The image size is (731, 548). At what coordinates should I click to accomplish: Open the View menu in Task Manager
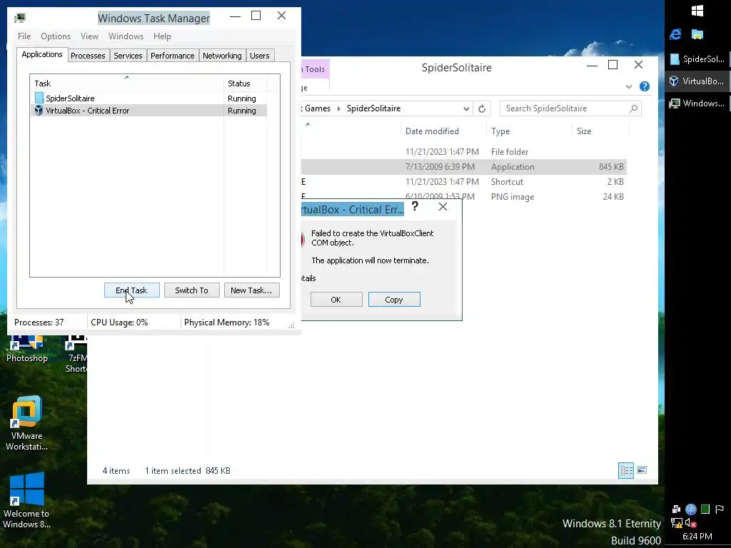point(89,36)
